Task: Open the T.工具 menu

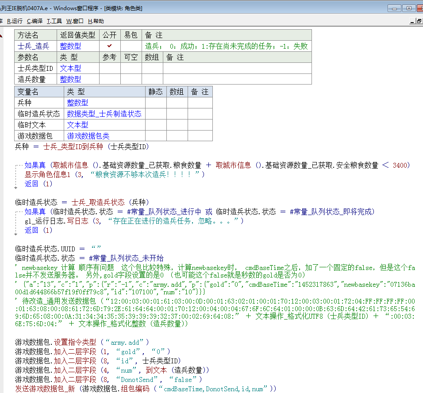Action: (x=54, y=21)
